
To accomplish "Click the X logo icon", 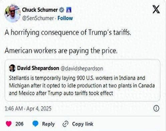I will [x=156, y=9].
